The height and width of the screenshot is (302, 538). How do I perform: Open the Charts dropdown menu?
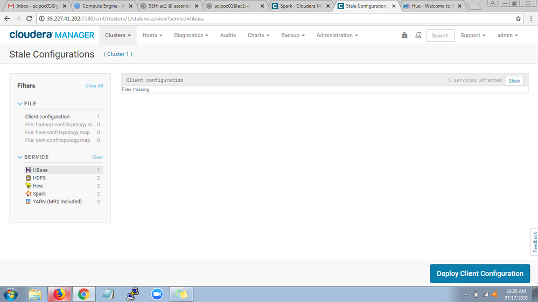(258, 35)
